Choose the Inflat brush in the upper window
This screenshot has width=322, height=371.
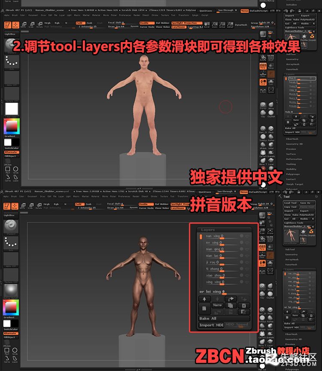[x=271, y=145]
